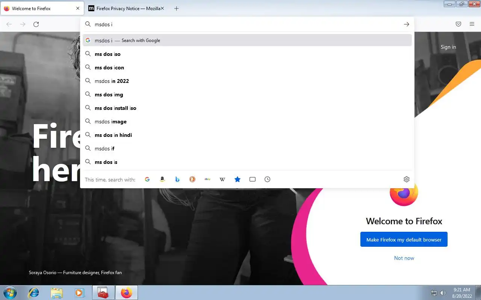Select the 'msdos image' suggestion

[247, 121]
